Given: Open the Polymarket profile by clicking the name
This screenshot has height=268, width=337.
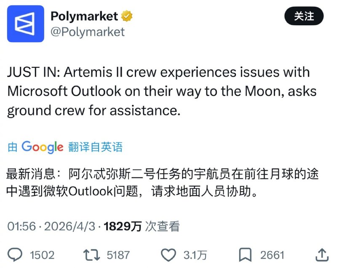Looking at the screenshot, I should coord(84,16).
